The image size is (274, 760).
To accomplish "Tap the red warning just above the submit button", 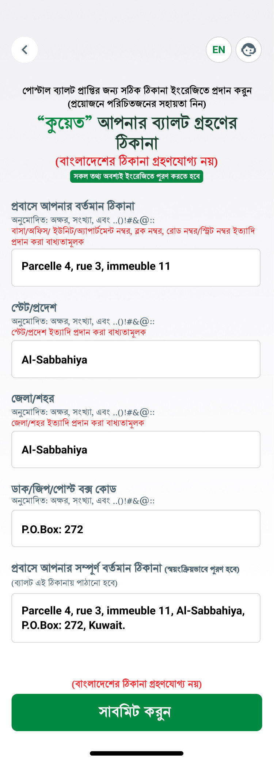I will (x=137, y=684).
